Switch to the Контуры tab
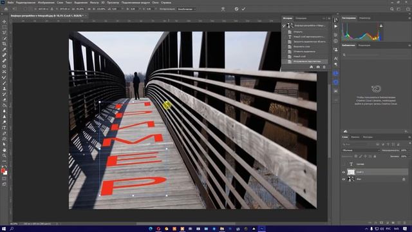This screenshot has height=232, width=412. tap(368, 137)
